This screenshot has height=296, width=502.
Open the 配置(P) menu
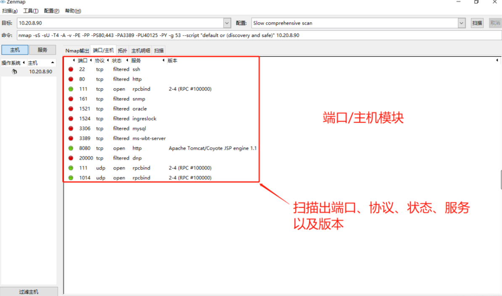[52, 11]
